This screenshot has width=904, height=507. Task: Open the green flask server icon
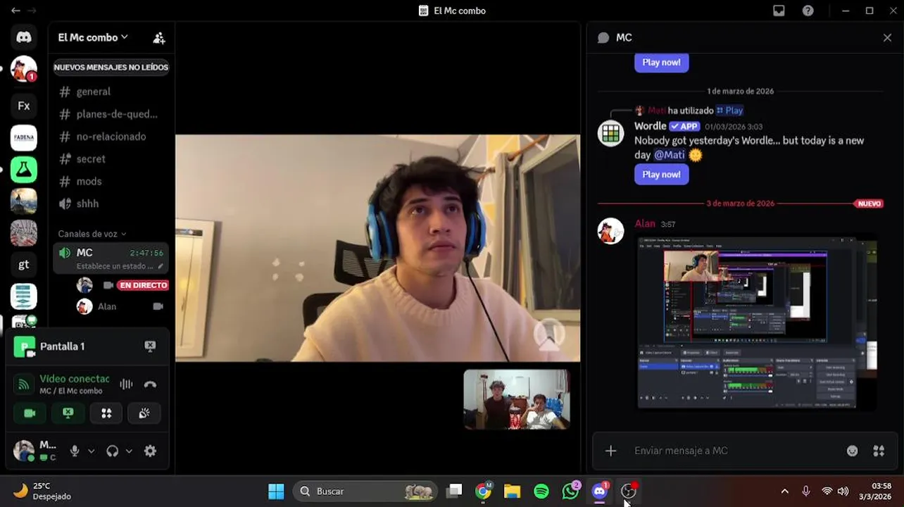[x=24, y=169]
